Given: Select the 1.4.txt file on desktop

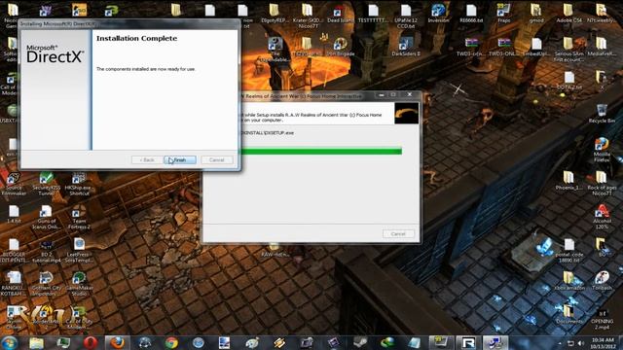Looking at the screenshot, I should click(x=14, y=214).
